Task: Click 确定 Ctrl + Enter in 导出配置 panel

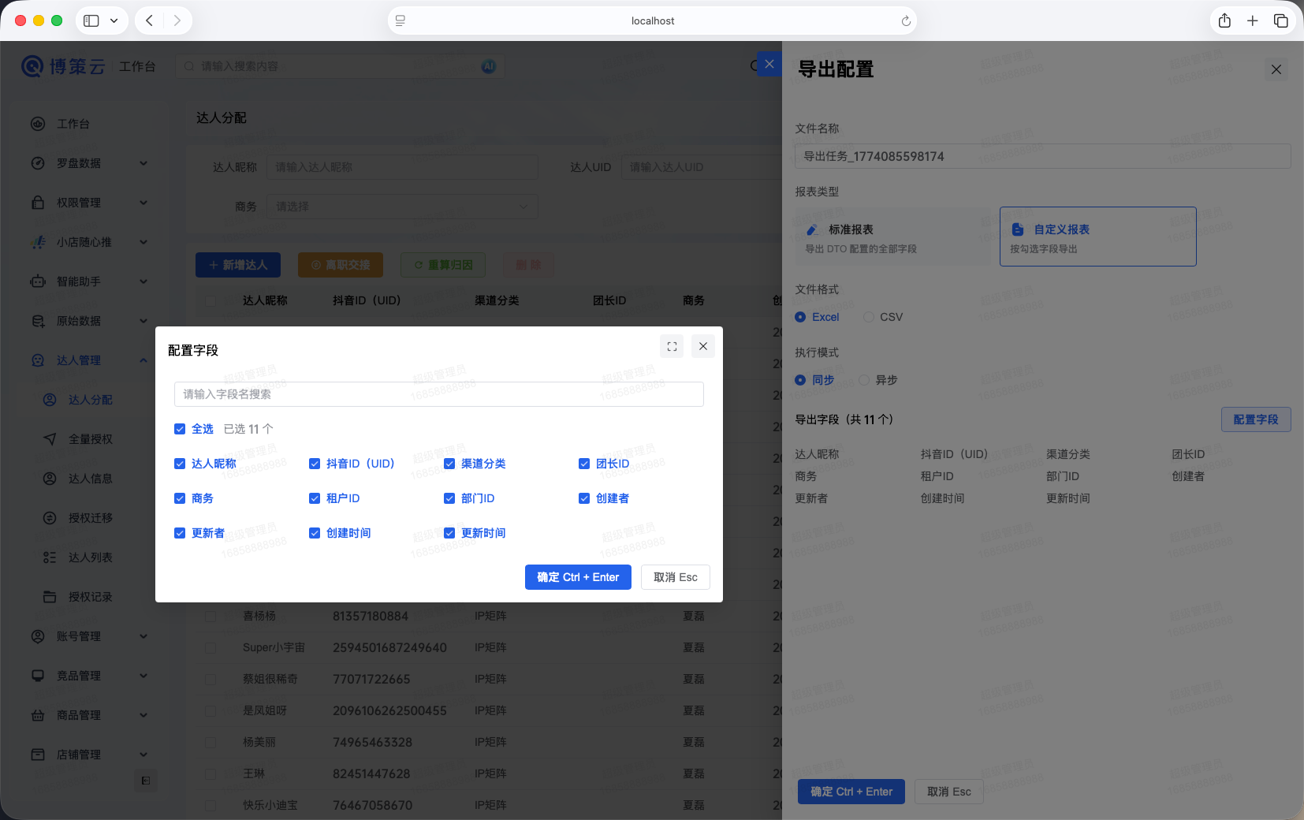Action: click(851, 792)
